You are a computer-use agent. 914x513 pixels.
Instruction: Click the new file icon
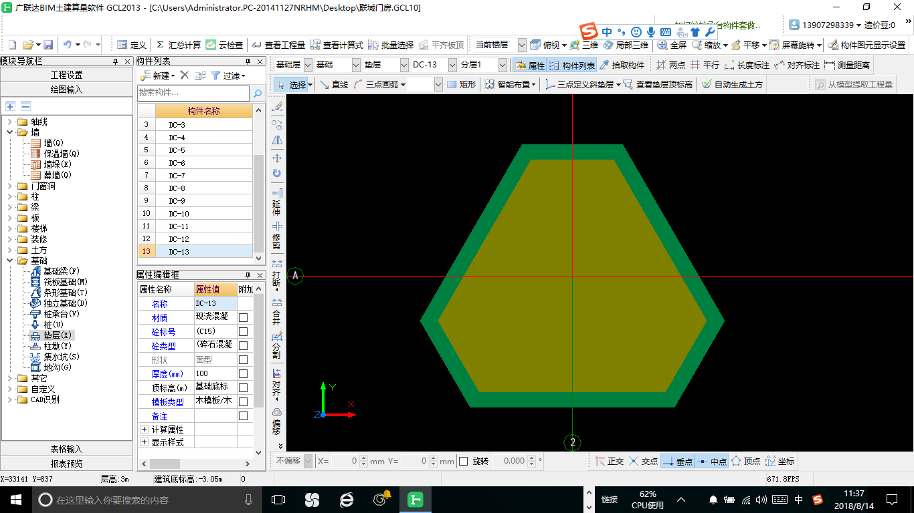(x=12, y=45)
